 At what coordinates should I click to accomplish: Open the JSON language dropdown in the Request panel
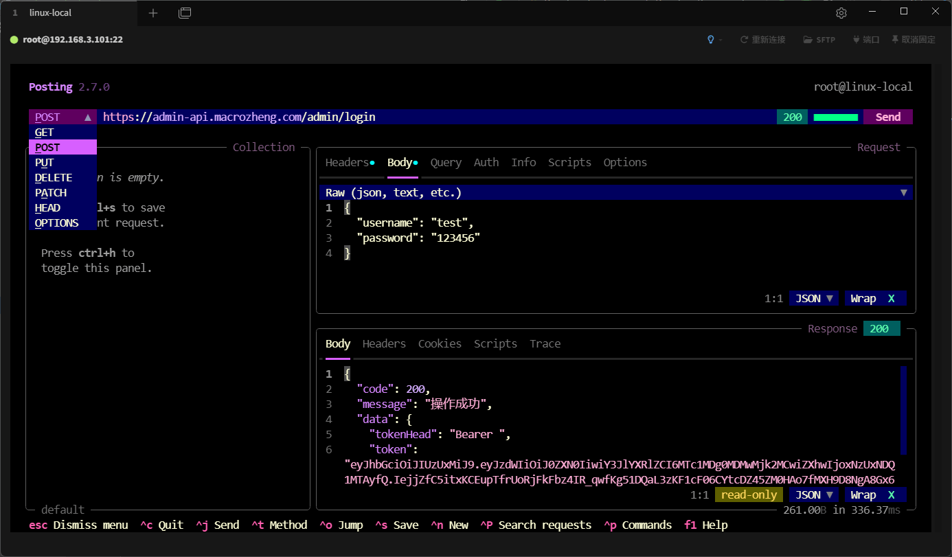814,299
